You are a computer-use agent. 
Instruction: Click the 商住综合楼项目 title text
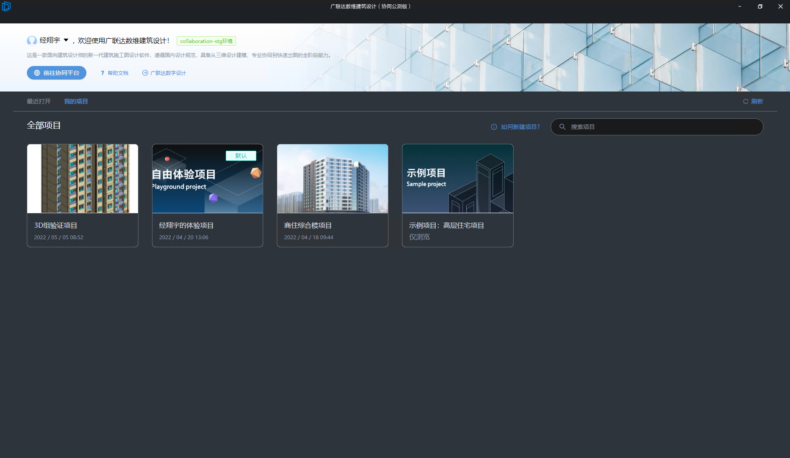click(308, 226)
